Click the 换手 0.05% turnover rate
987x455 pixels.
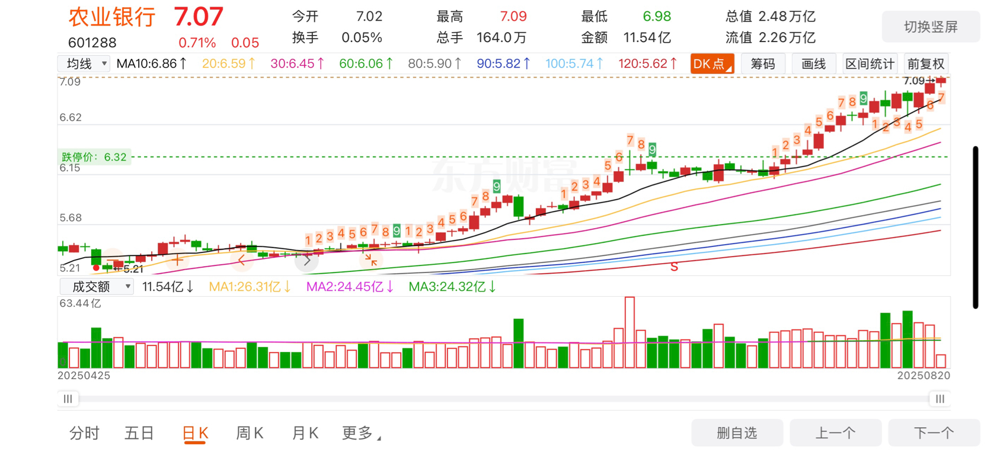pyautogui.click(x=337, y=38)
